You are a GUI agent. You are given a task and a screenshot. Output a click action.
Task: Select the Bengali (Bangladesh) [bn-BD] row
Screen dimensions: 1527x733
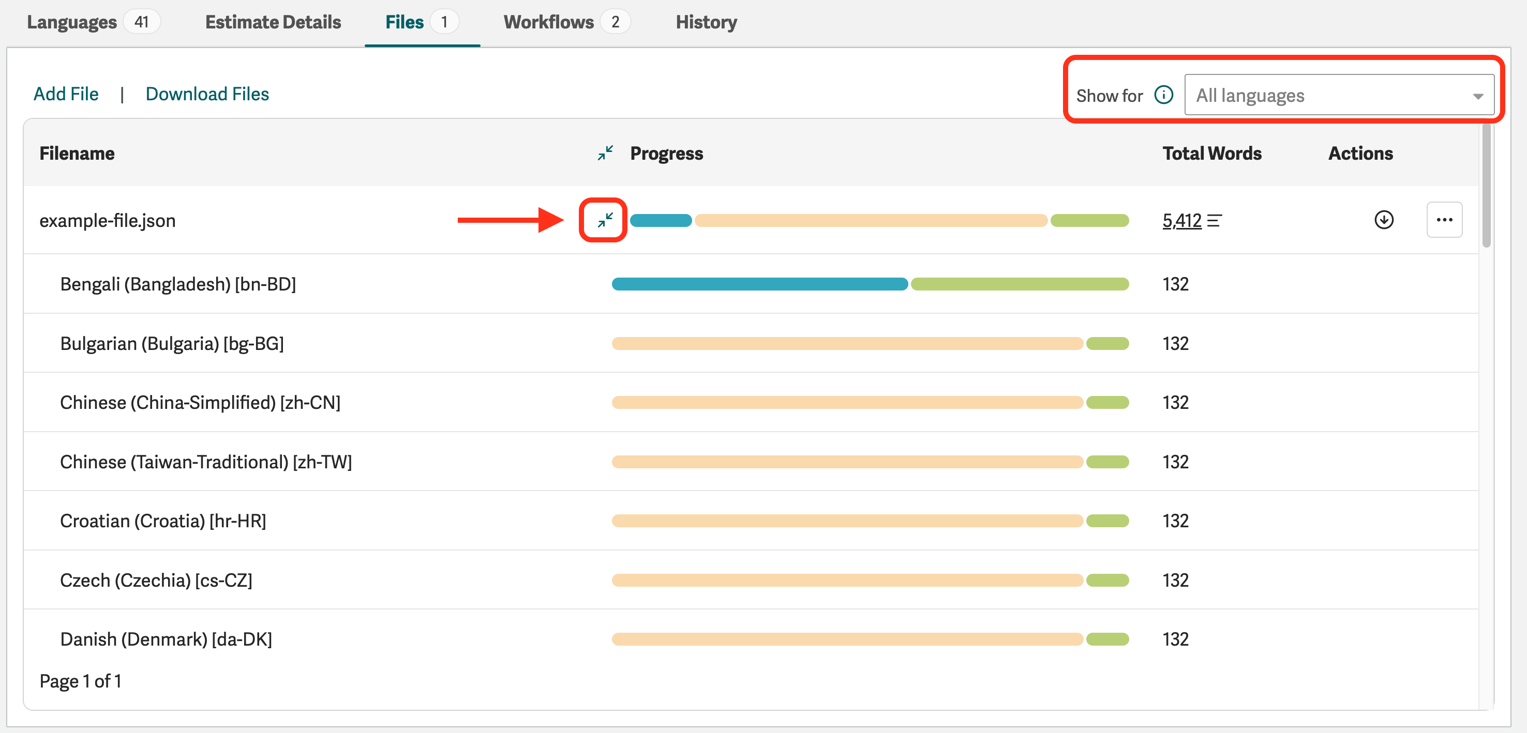pyautogui.click(x=751, y=284)
